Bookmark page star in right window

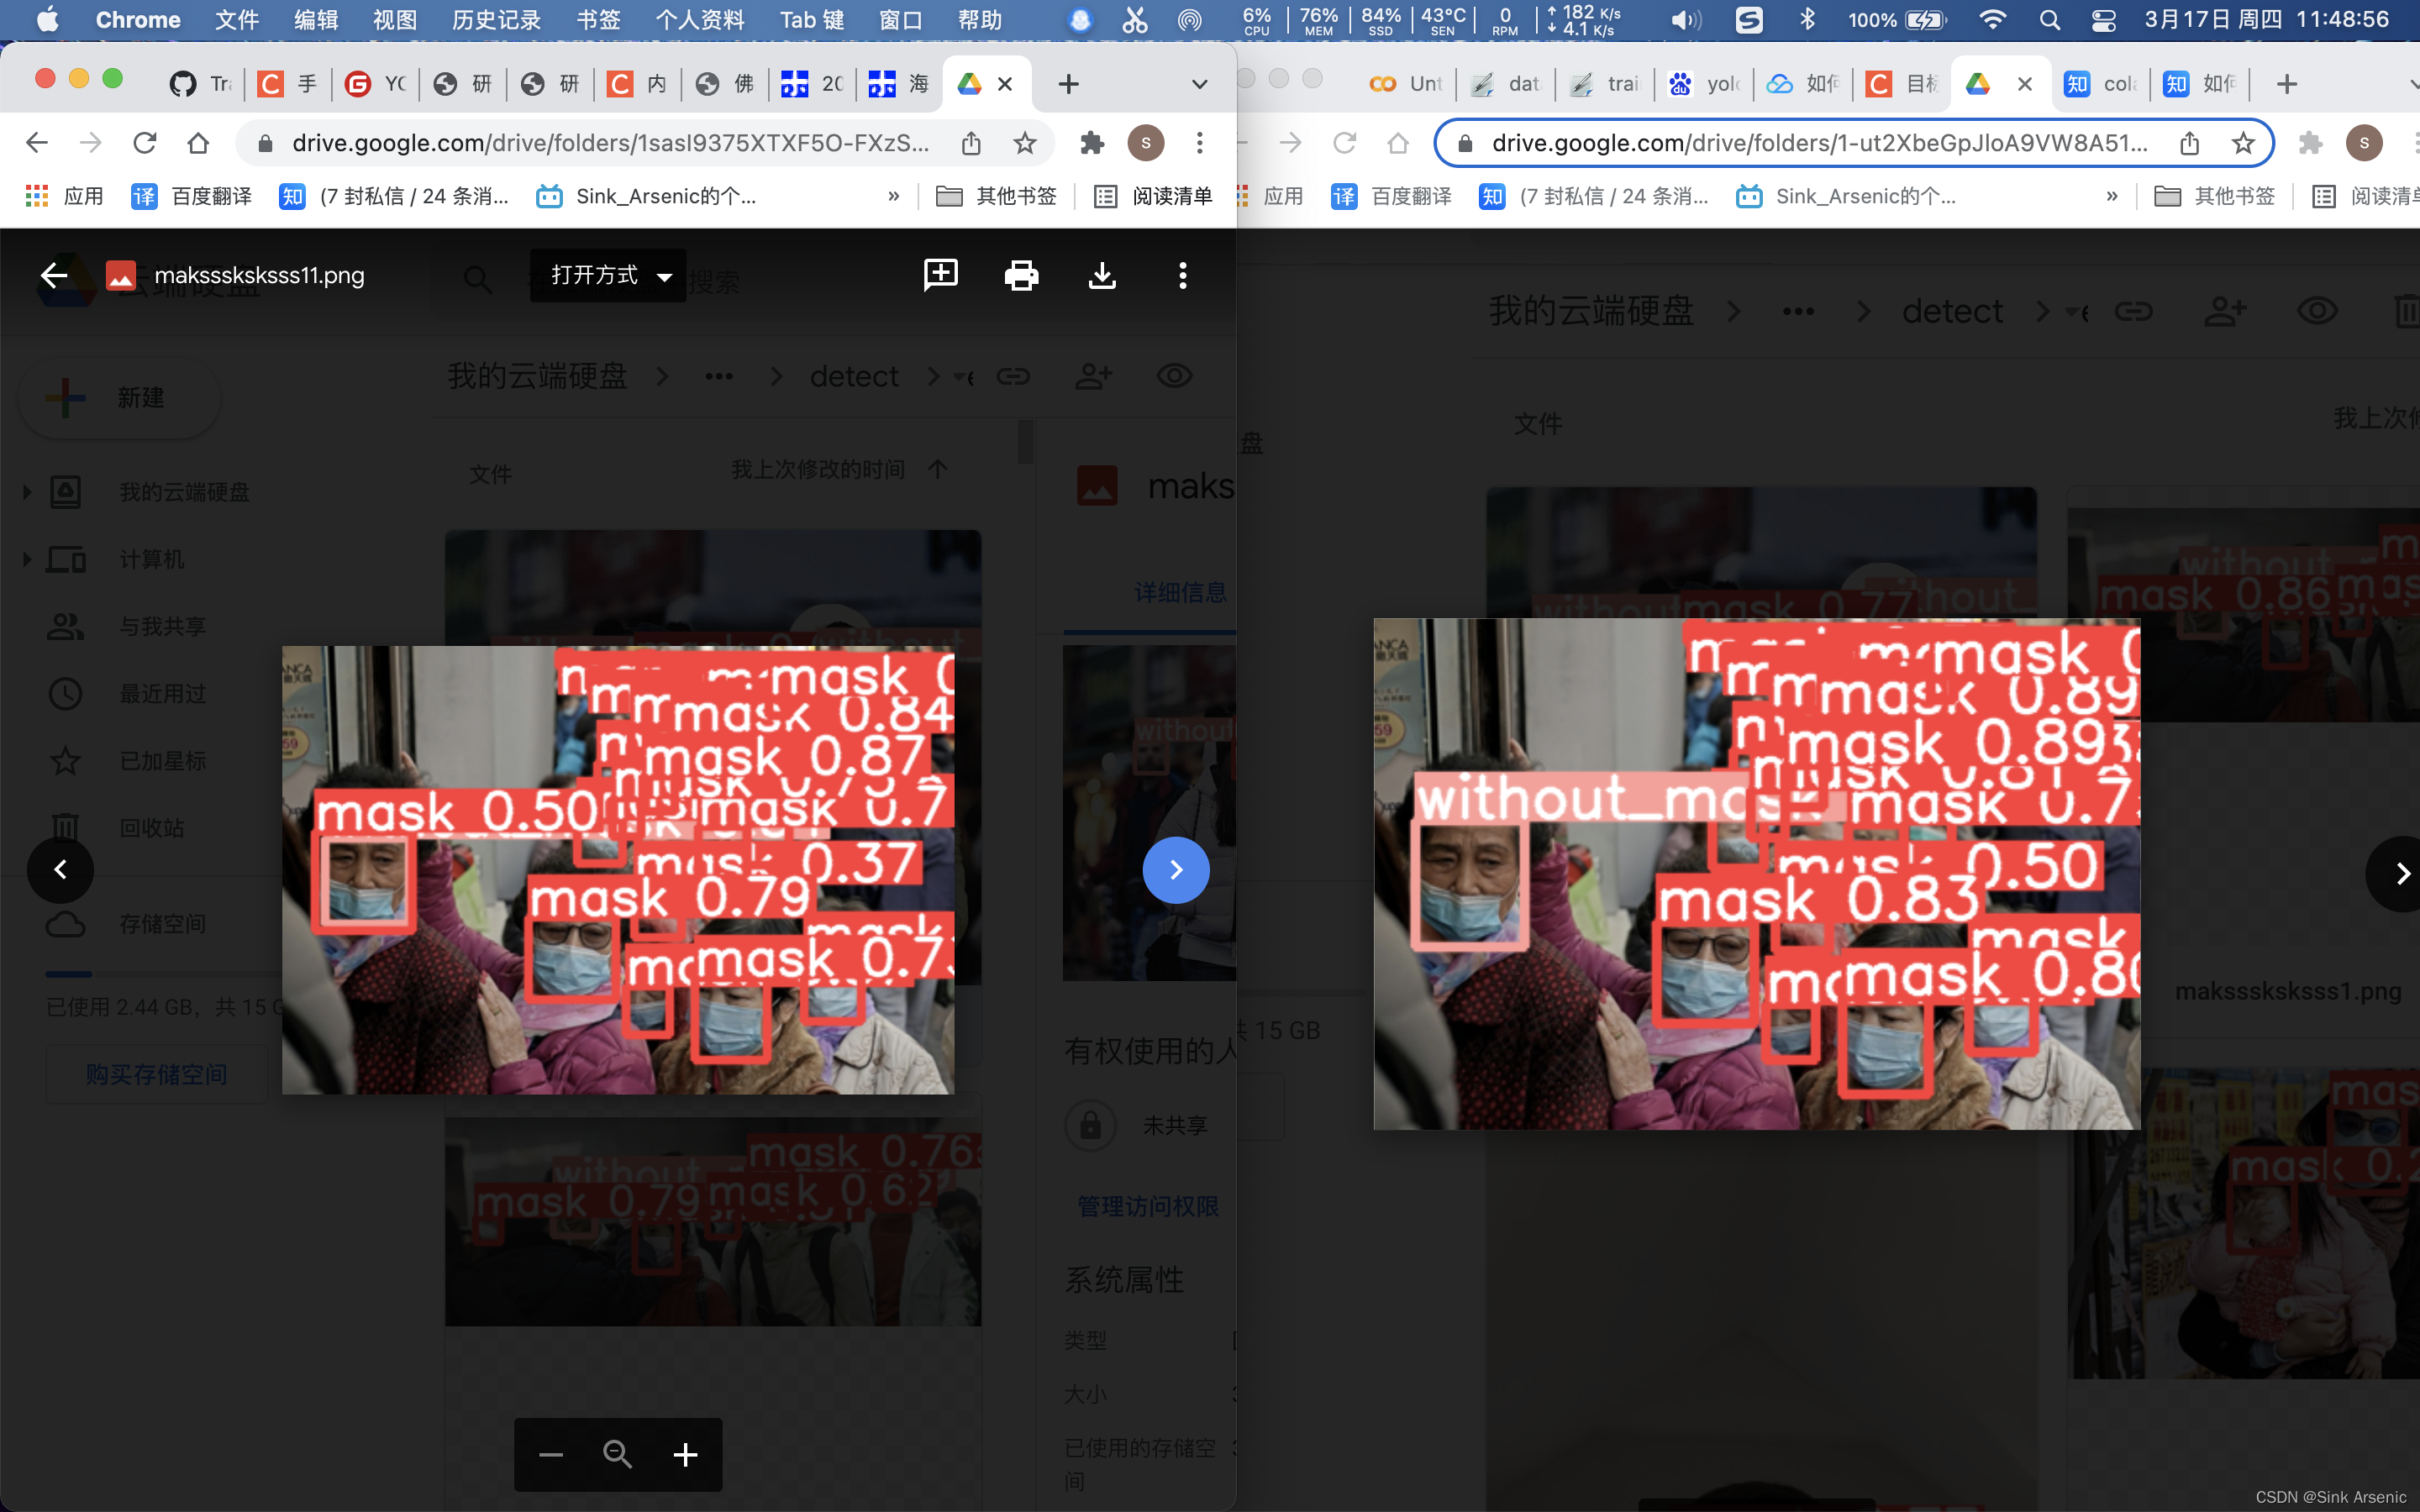click(2243, 143)
